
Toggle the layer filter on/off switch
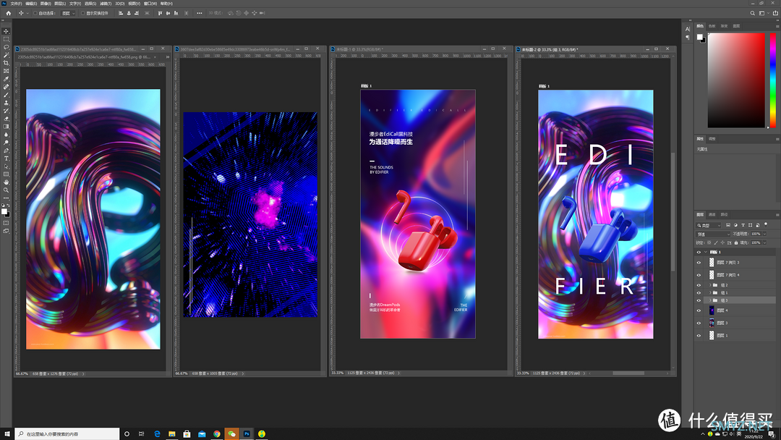point(766,225)
